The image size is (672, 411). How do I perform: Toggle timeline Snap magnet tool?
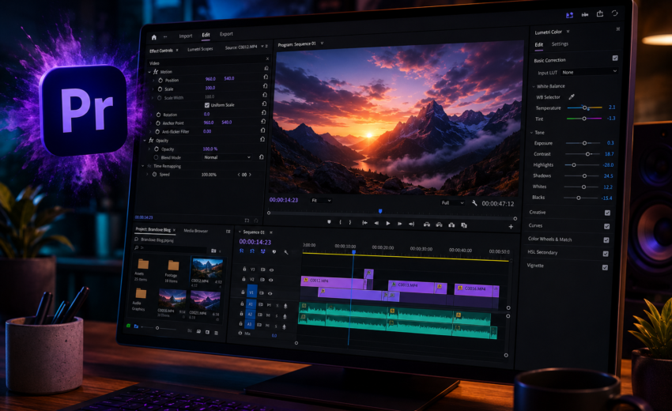(x=252, y=251)
